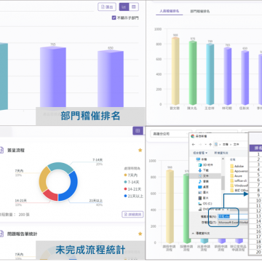Open the 組合管理 dropdown menu

tap(200, 153)
